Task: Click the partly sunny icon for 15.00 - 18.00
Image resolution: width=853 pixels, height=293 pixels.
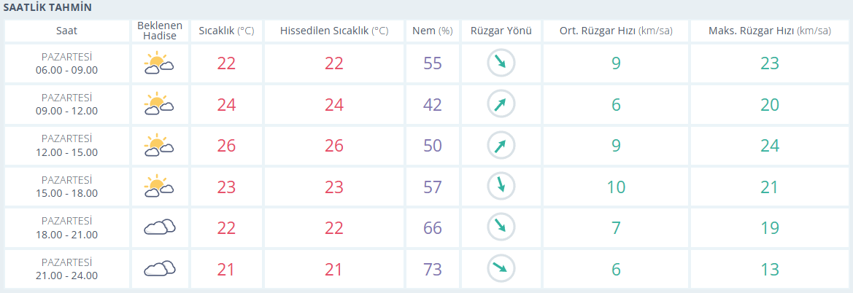Action: [x=159, y=187]
